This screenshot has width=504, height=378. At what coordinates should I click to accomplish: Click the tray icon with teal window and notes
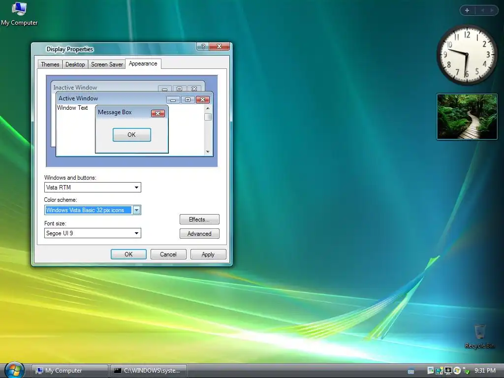pyautogui.click(x=440, y=371)
